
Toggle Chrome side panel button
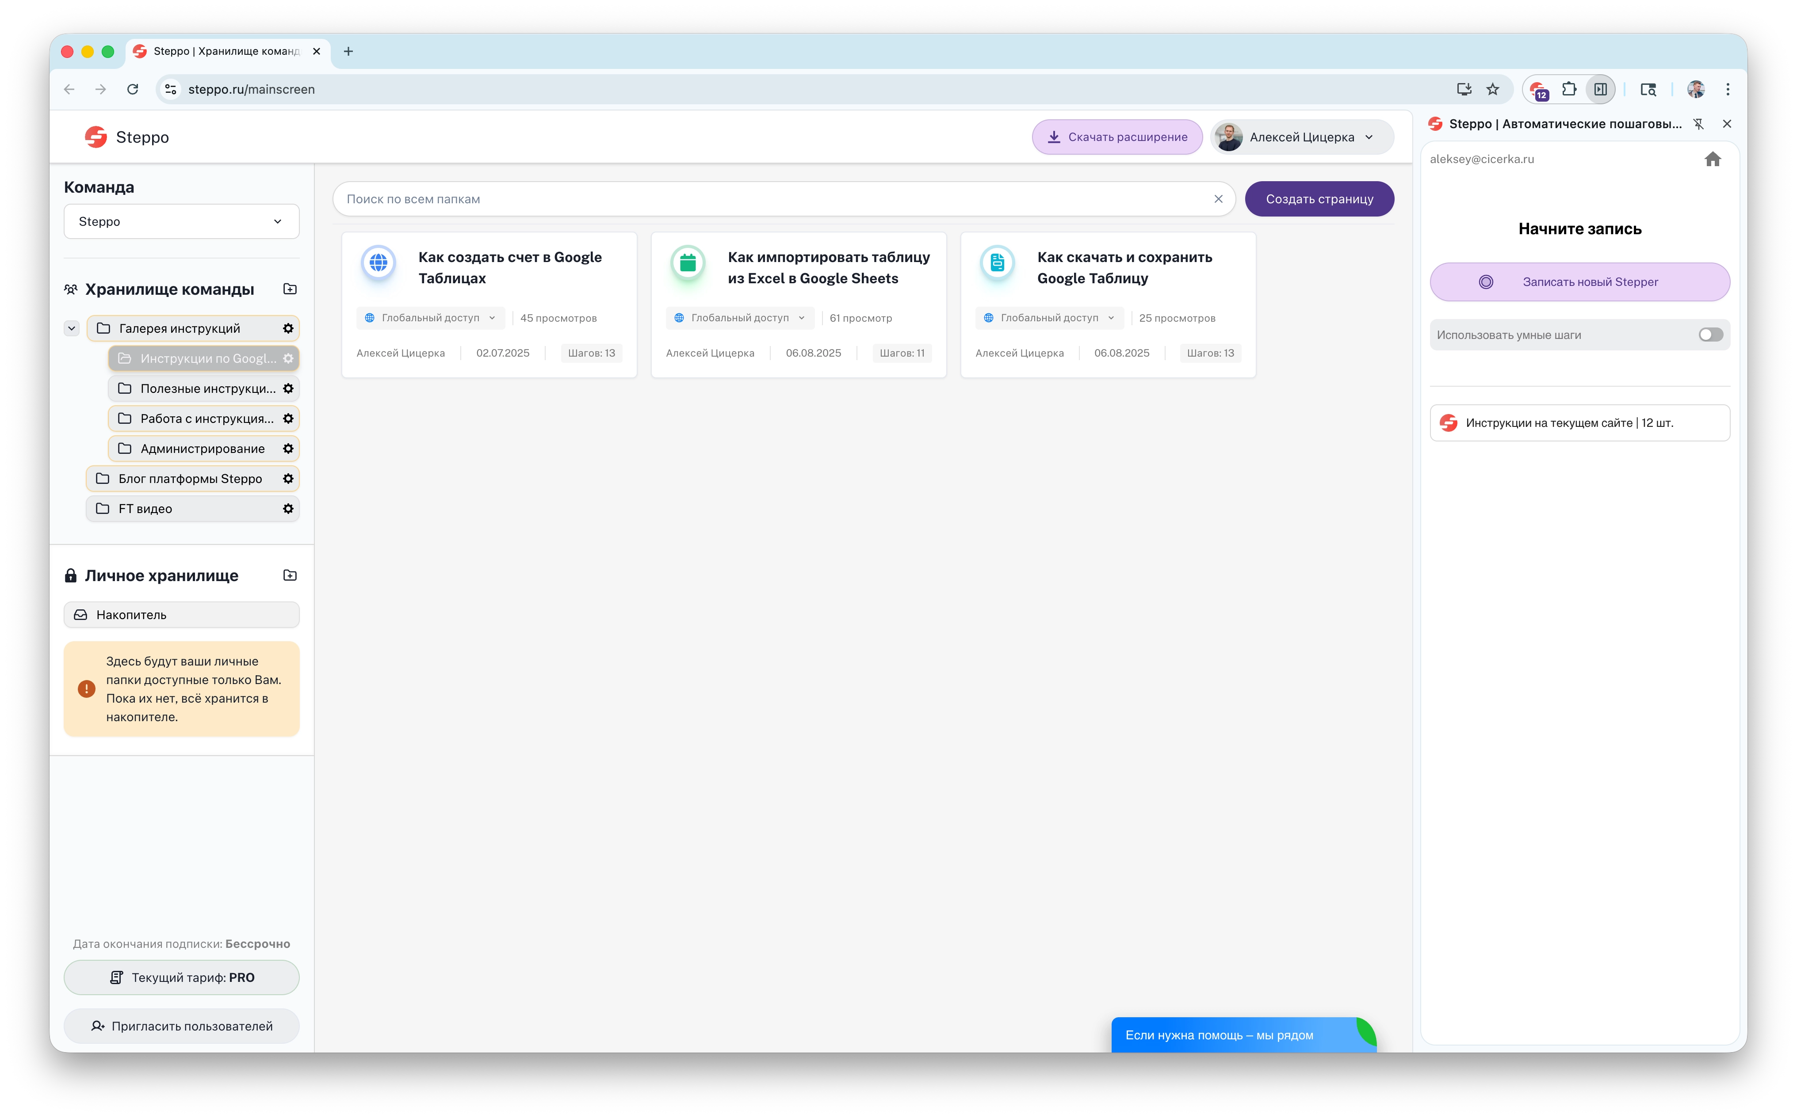[x=1600, y=89]
